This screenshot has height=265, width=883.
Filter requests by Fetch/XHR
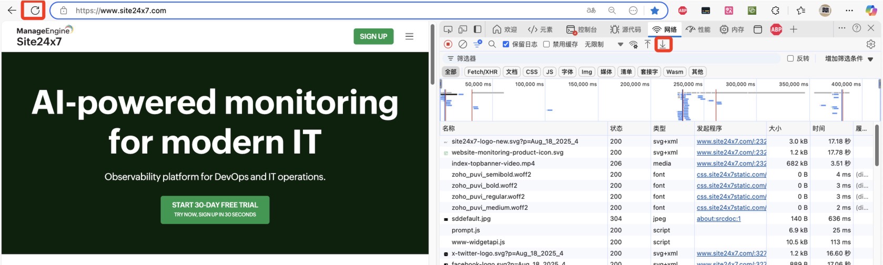pos(482,72)
